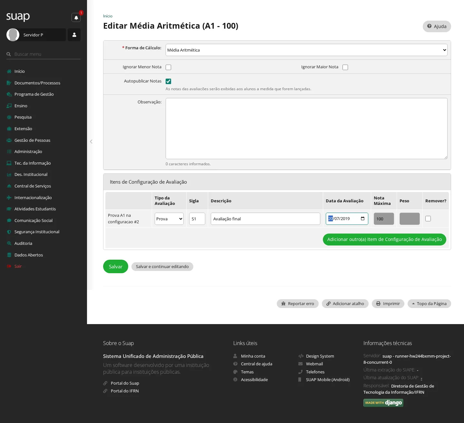
Task: Open Administração menu in sidebar
Action: coord(28,151)
